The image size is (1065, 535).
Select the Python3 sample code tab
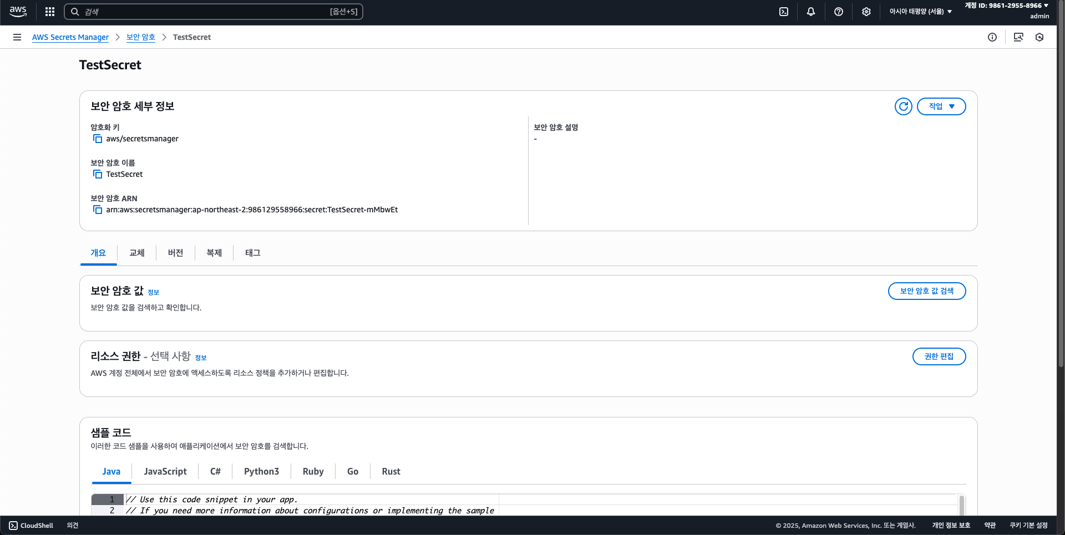coord(262,471)
